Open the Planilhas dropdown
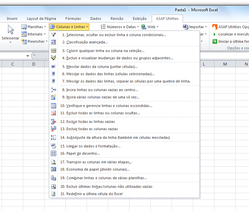The width and height of the screenshot is (249, 211). [34, 27]
